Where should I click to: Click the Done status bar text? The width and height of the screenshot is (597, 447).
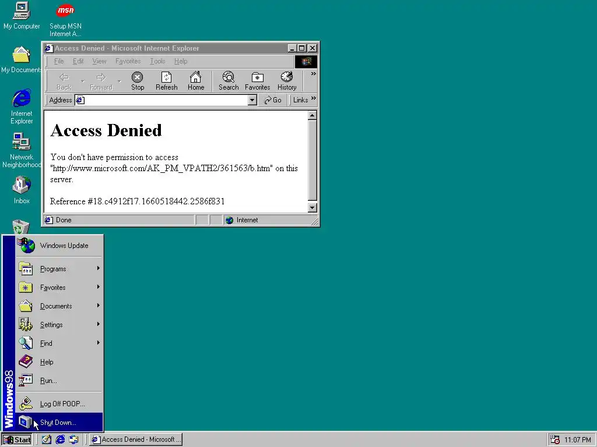64,220
